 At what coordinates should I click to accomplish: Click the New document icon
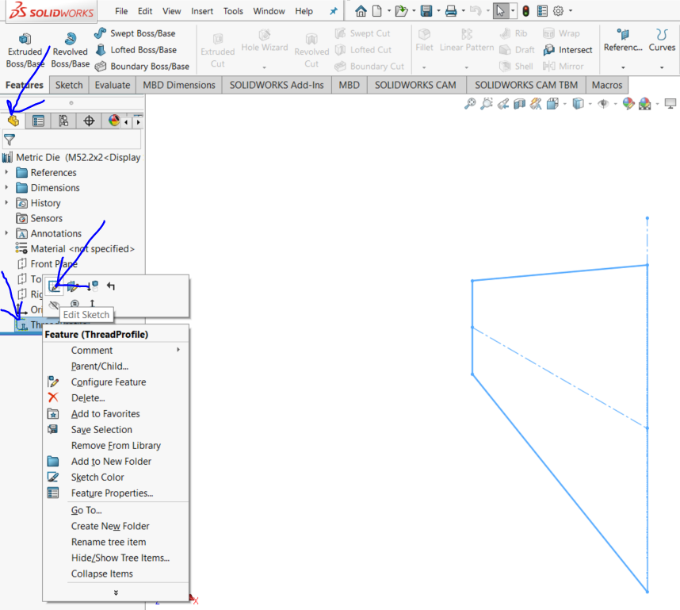click(x=377, y=11)
